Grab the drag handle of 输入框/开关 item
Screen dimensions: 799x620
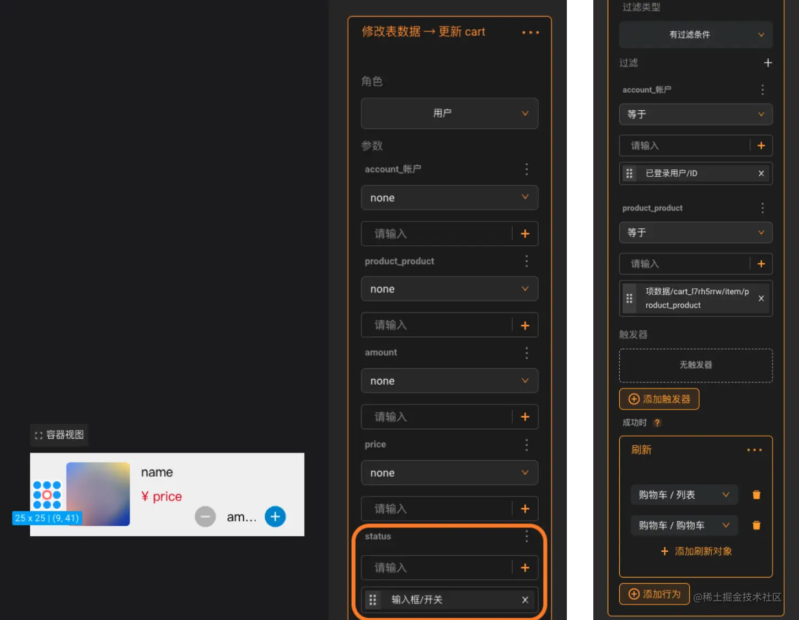pos(373,600)
